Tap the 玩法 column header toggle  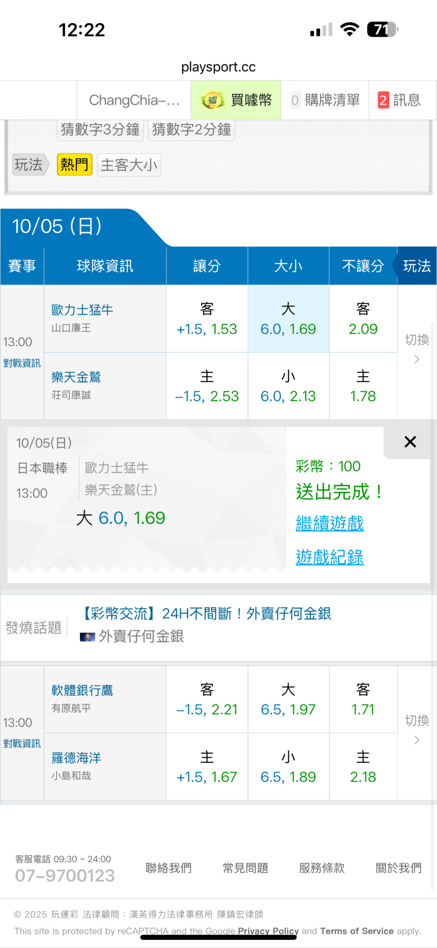point(417,266)
